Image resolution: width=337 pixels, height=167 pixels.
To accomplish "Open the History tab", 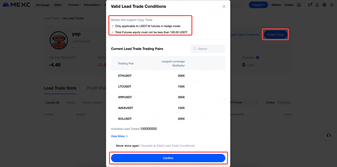I will (71, 103).
